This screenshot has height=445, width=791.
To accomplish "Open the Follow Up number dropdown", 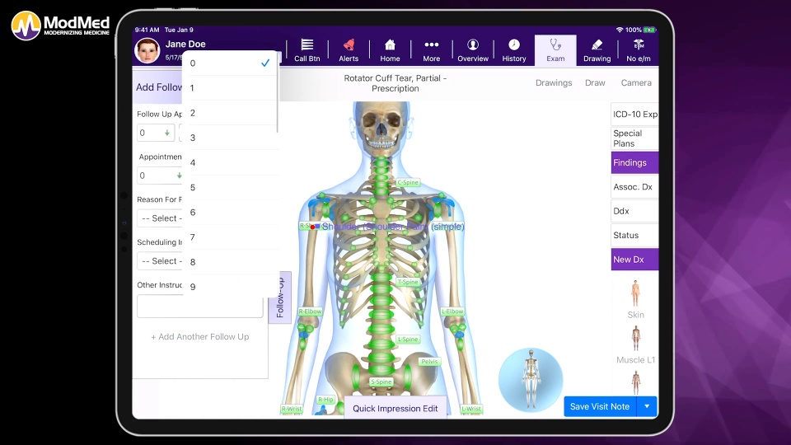I will pos(156,133).
